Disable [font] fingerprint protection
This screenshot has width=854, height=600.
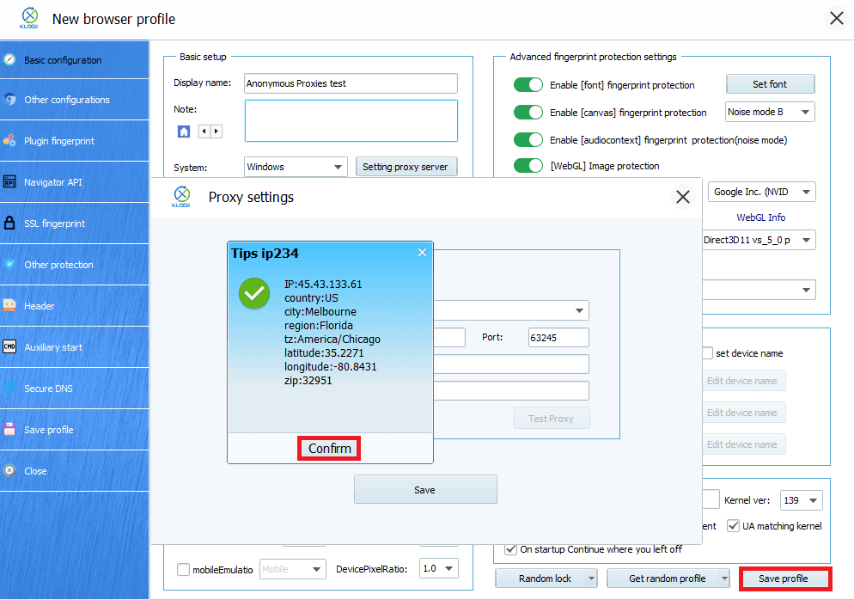pos(528,83)
